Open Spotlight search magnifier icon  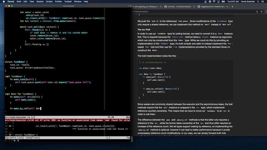point(258,2)
